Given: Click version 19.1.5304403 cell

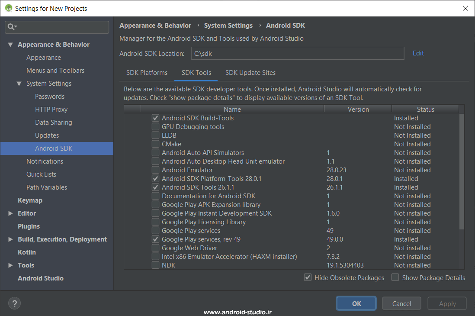Looking at the screenshot, I should pos(345,265).
